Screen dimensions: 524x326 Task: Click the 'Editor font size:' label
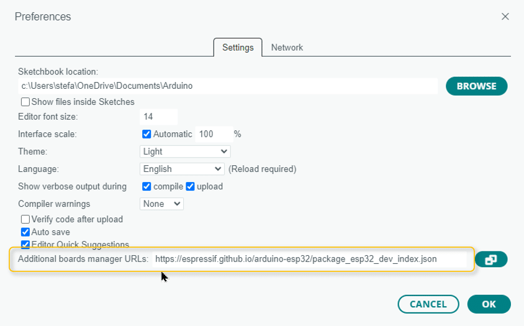[x=48, y=117]
